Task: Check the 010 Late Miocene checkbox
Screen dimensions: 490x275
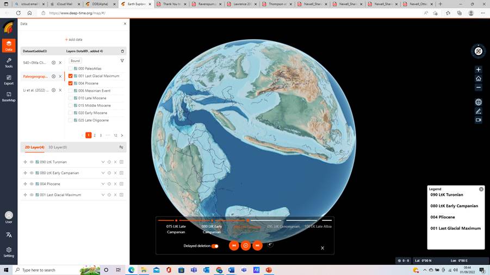Action: [x=70, y=98]
